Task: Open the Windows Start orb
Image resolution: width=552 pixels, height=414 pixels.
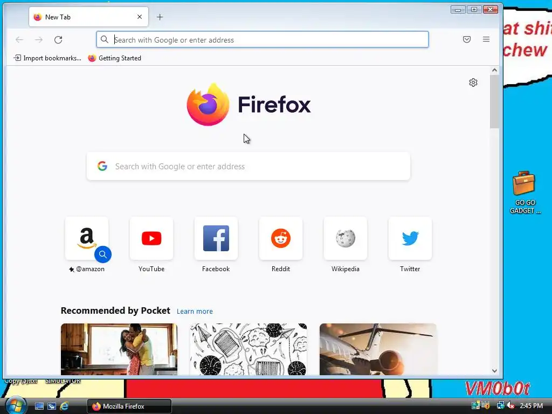Action: (x=15, y=405)
